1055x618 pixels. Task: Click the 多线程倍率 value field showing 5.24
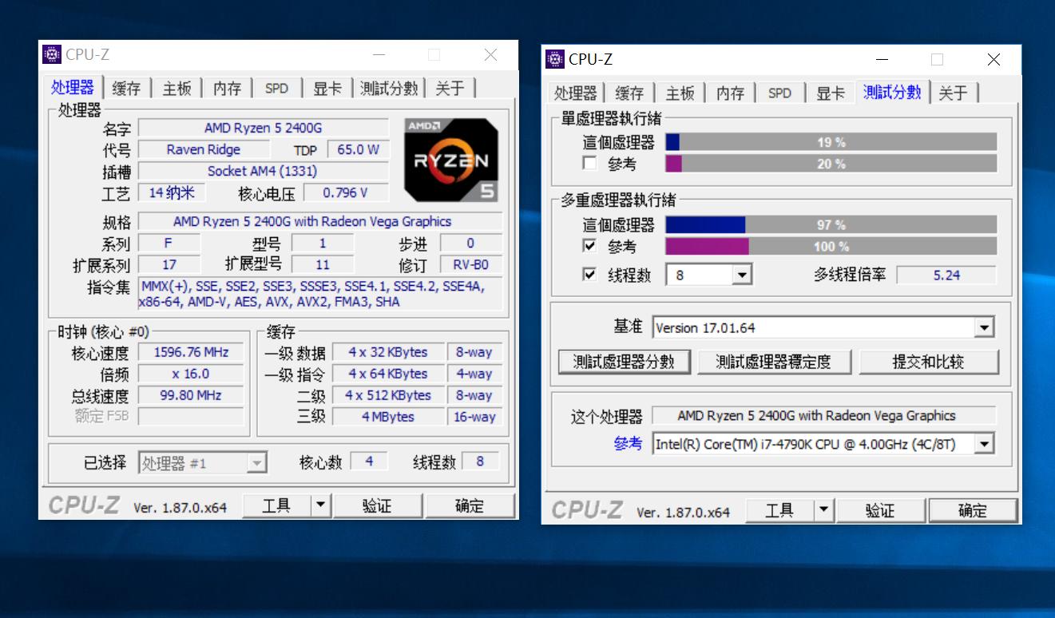pos(948,275)
